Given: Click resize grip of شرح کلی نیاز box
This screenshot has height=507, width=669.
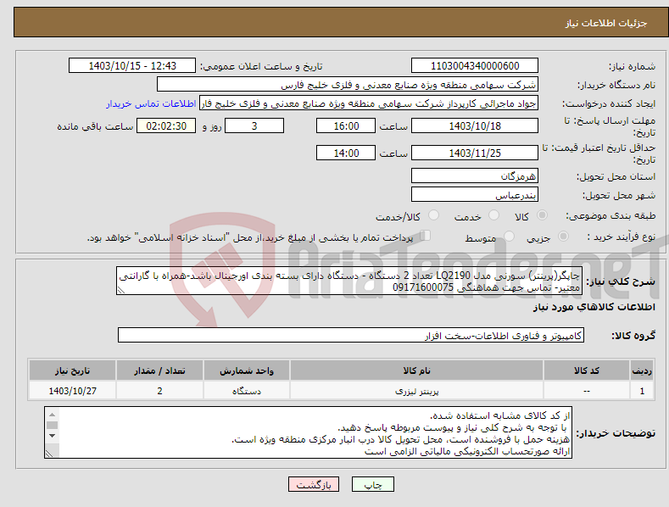Looking at the screenshot, I should pyautogui.click(x=120, y=290).
